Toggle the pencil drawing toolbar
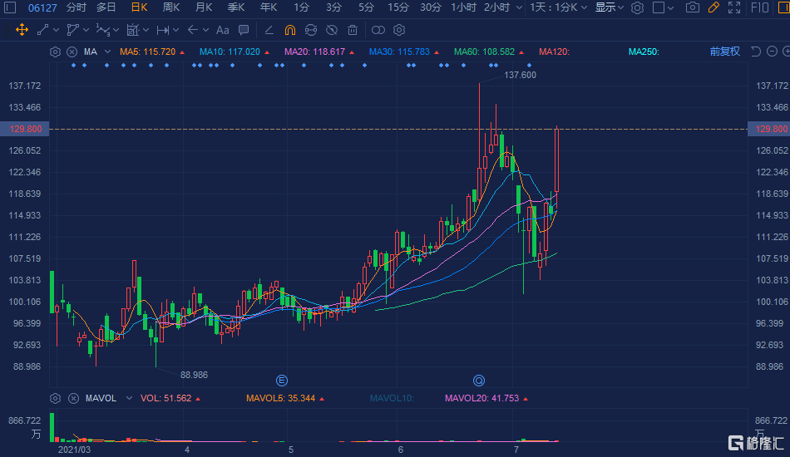 [x=713, y=7]
